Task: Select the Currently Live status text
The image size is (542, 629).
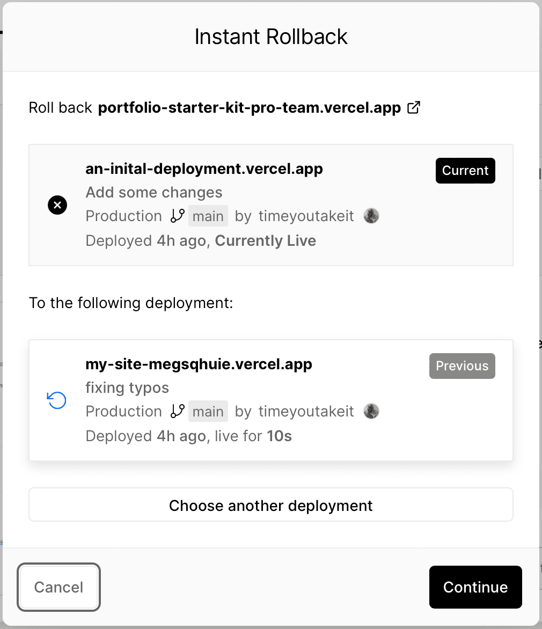Action: tap(265, 240)
